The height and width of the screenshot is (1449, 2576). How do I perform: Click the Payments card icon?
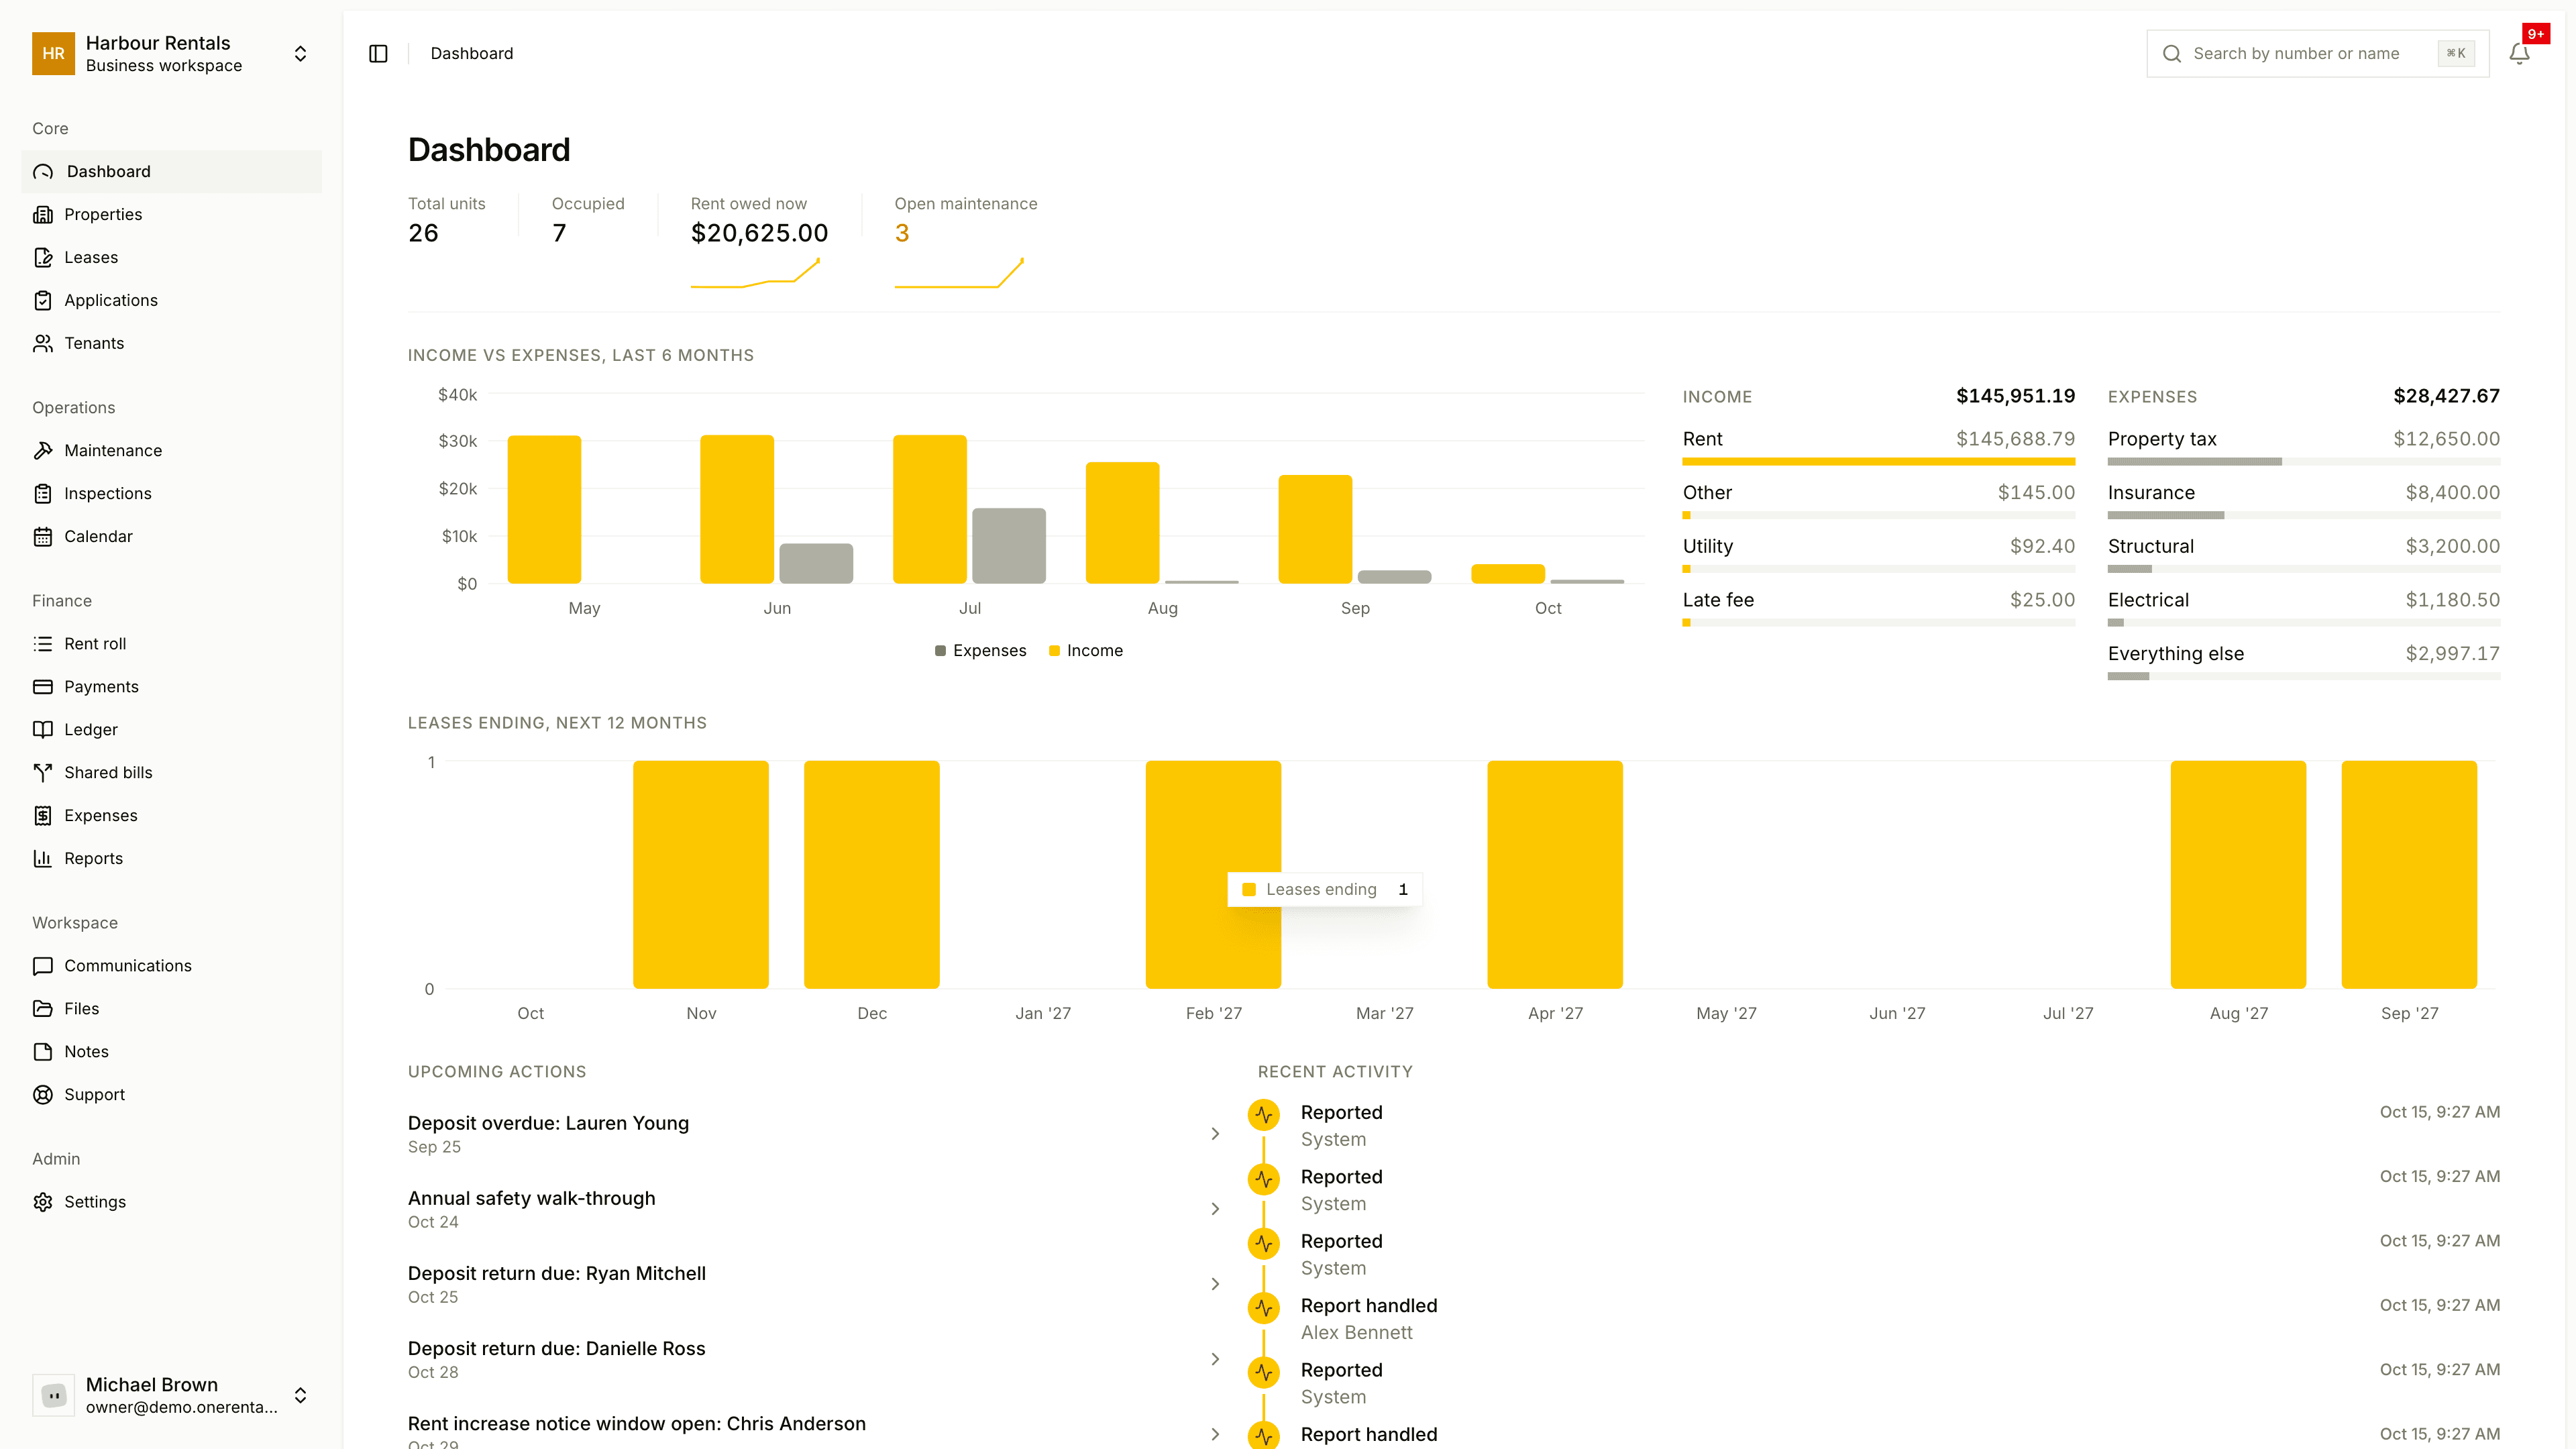(43, 686)
